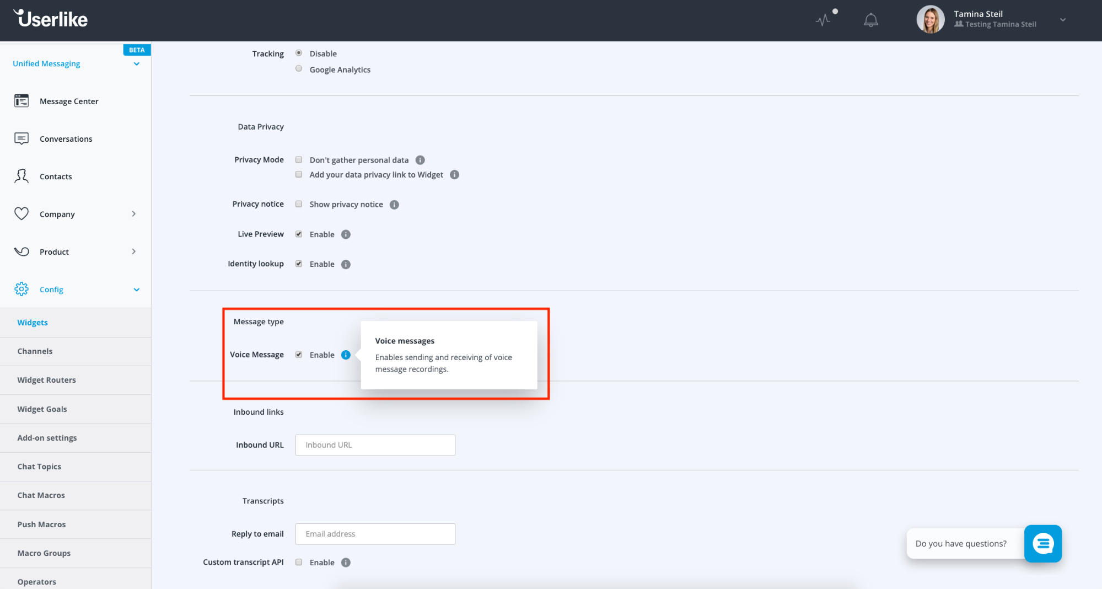Check Add your data privacy link to Widget

tap(299, 174)
